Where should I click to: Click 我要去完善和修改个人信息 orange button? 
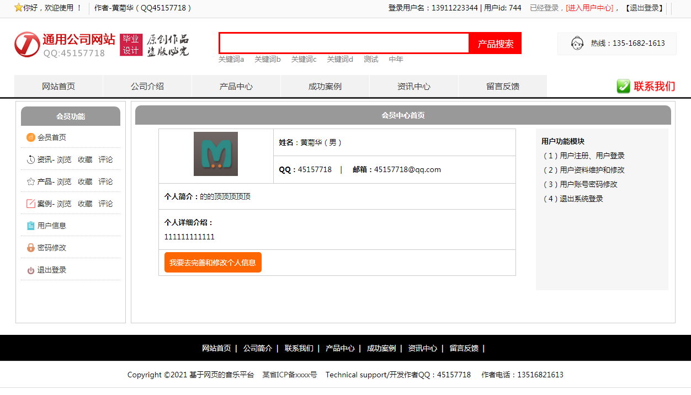213,263
